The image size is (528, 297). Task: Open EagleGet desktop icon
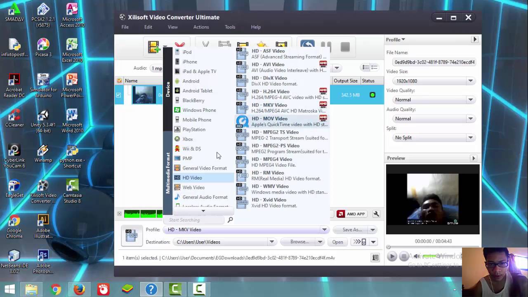[14, 189]
